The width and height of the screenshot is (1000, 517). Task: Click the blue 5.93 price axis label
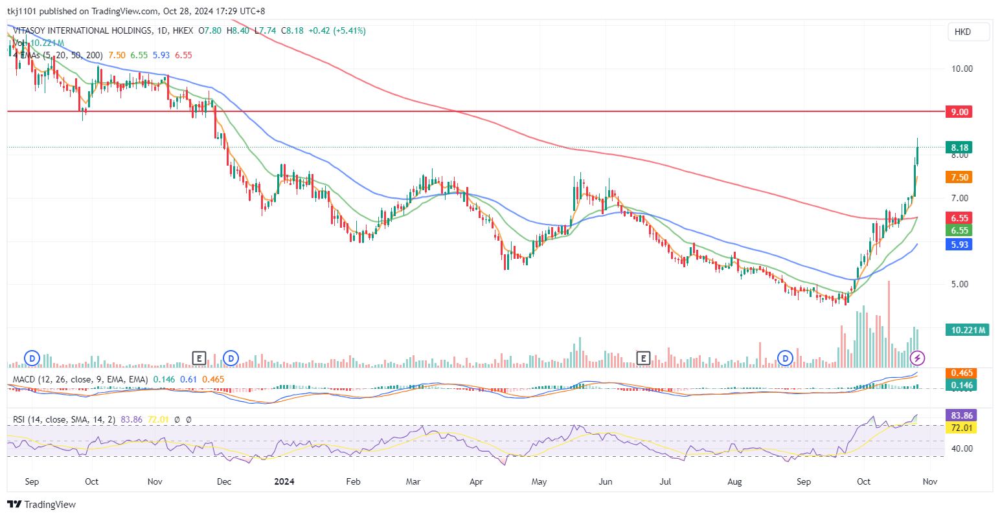click(959, 245)
